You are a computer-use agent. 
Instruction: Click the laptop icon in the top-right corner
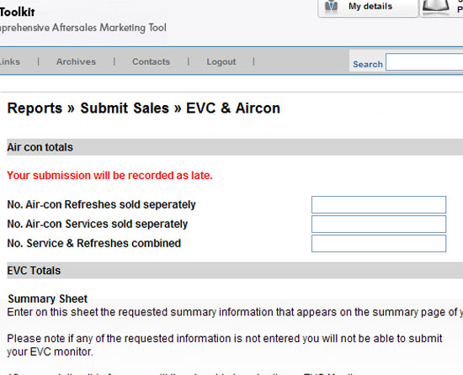pyautogui.click(x=436, y=7)
